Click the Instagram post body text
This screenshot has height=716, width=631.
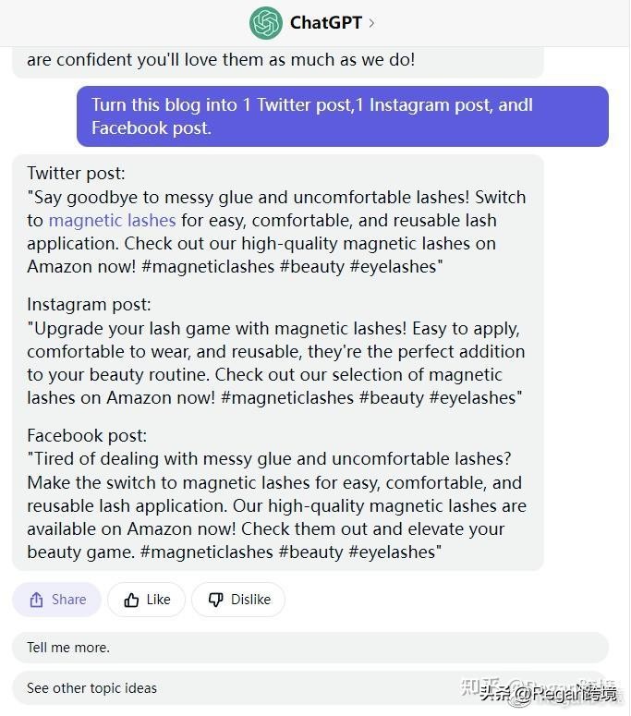[x=275, y=363]
